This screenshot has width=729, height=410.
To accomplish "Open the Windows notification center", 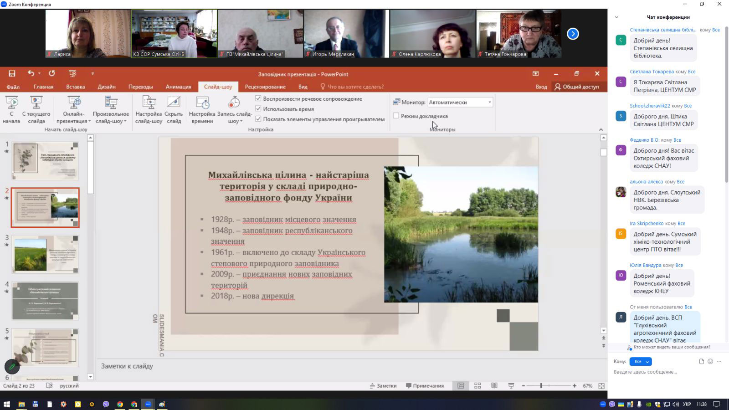I will pyautogui.click(x=717, y=404).
